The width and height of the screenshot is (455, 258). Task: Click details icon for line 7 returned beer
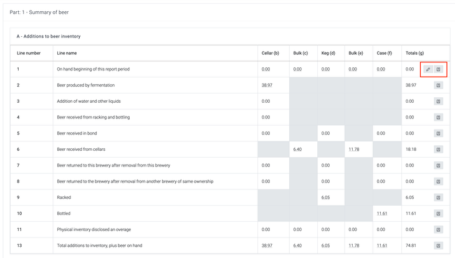(438, 166)
